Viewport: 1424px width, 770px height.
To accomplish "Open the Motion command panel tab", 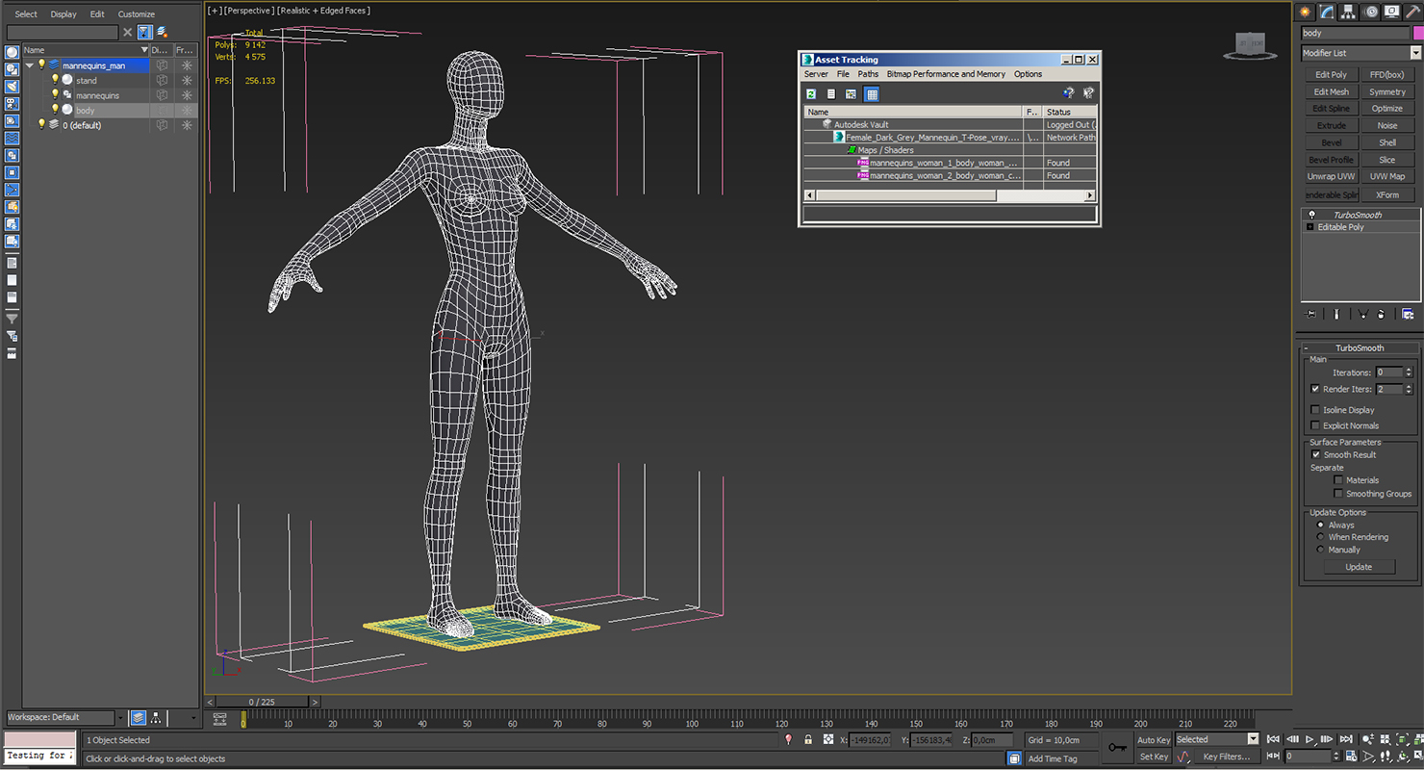I will pos(1371,12).
